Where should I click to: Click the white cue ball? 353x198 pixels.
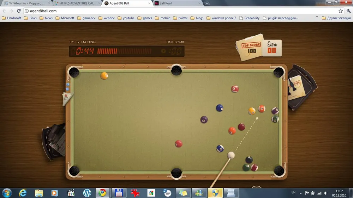pos(231,155)
